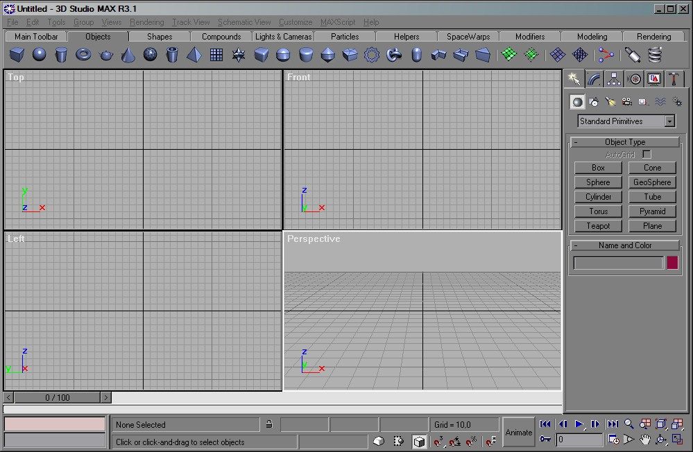Open the File menu
This screenshot has width=693, height=452.
[x=12, y=22]
